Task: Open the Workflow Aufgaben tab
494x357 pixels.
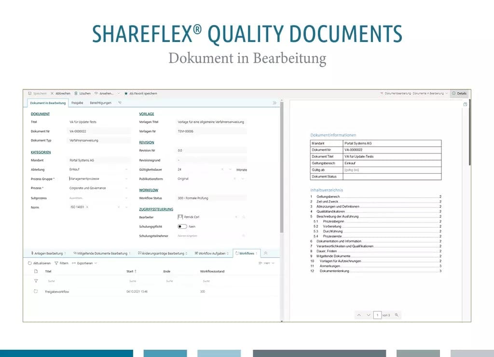Action: pos(211,253)
